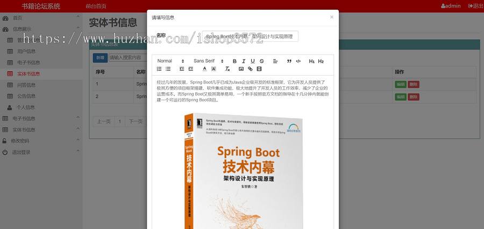Go to 下一页 in pagination
The height and width of the screenshot is (229, 484).
[136, 122]
